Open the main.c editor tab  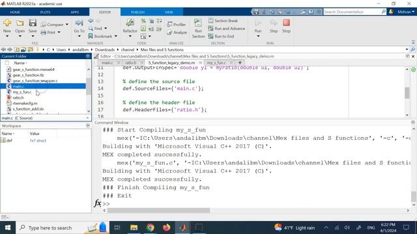coord(108,63)
